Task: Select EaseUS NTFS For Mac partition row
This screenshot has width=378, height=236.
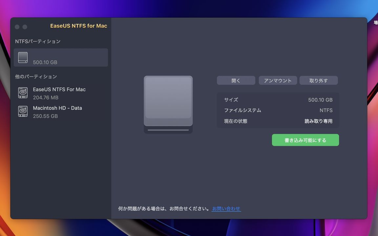Action: [61, 93]
